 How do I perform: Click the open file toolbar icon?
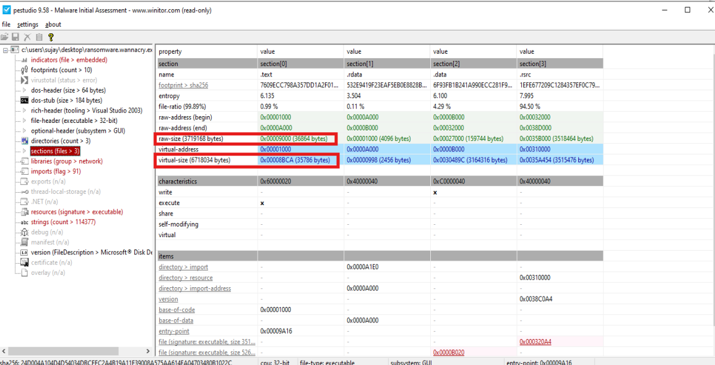(x=4, y=37)
